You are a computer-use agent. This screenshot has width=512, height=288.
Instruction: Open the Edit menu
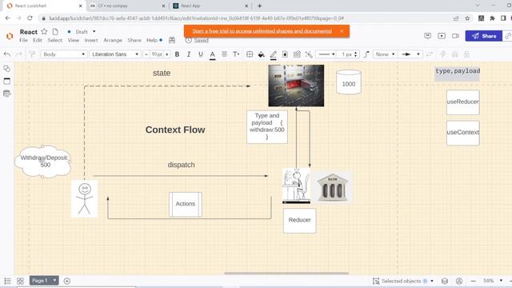coord(38,40)
